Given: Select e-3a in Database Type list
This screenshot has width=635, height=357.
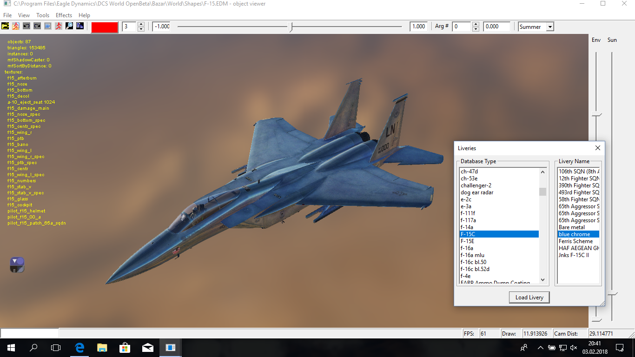Looking at the screenshot, I should tap(499, 206).
